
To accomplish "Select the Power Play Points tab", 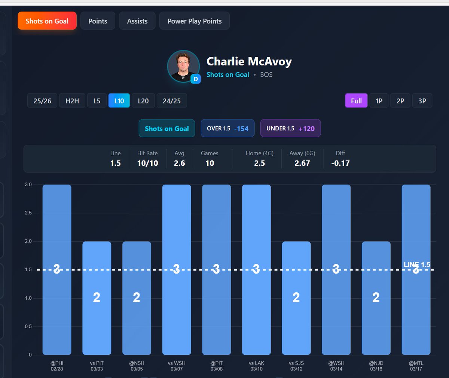I will pos(194,21).
